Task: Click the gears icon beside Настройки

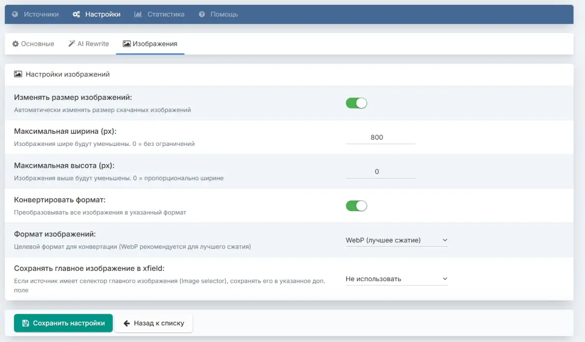Action: (x=76, y=15)
